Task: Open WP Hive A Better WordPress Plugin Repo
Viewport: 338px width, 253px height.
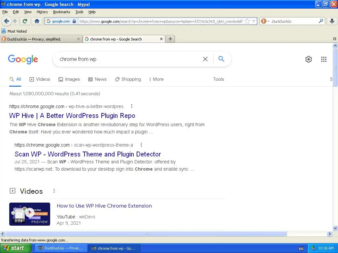Action: (x=72, y=116)
